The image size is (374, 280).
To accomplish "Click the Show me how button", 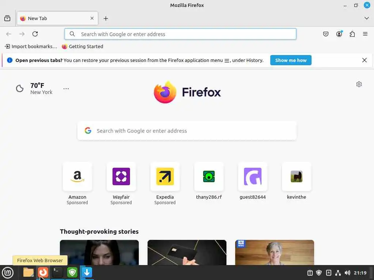I will tap(291, 60).
